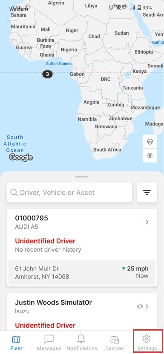
Task: Select the Fleet tab
Action: (16, 342)
